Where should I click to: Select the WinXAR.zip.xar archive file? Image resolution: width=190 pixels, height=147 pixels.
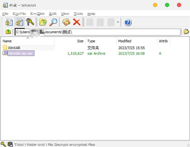point(20,53)
